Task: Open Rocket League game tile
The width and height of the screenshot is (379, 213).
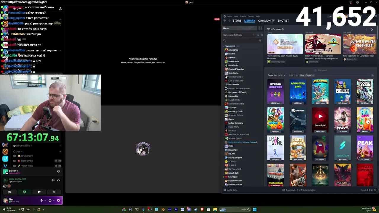Action: [365, 92]
